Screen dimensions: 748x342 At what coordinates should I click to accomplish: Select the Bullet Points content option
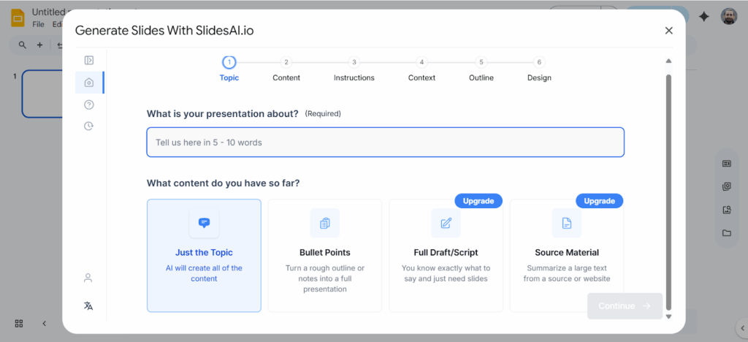pos(324,255)
